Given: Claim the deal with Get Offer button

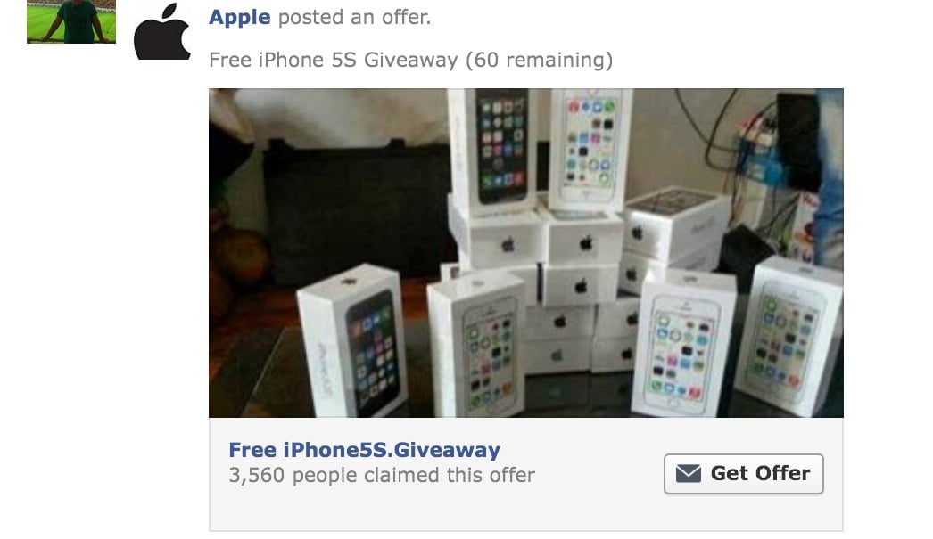Looking at the screenshot, I should (x=744, y=474).
